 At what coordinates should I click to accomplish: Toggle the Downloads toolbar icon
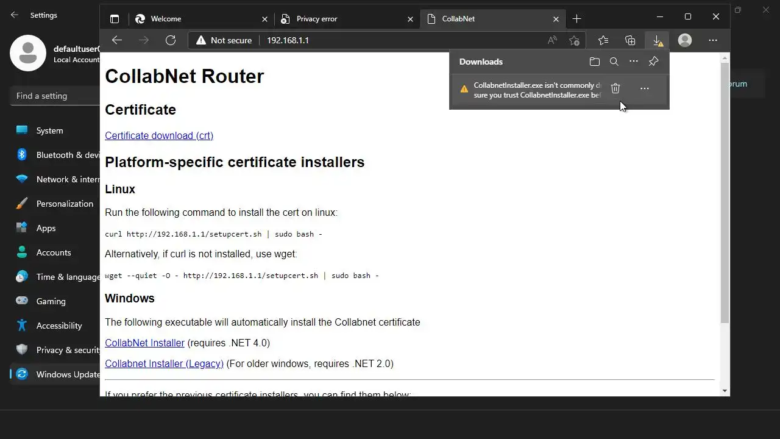coord(658,40)
